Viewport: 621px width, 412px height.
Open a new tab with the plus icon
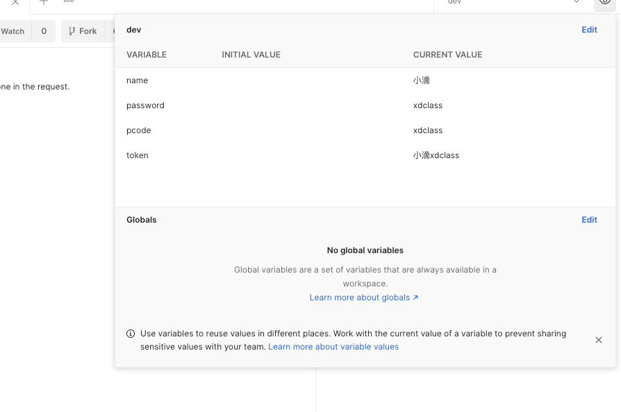[44, 2]
